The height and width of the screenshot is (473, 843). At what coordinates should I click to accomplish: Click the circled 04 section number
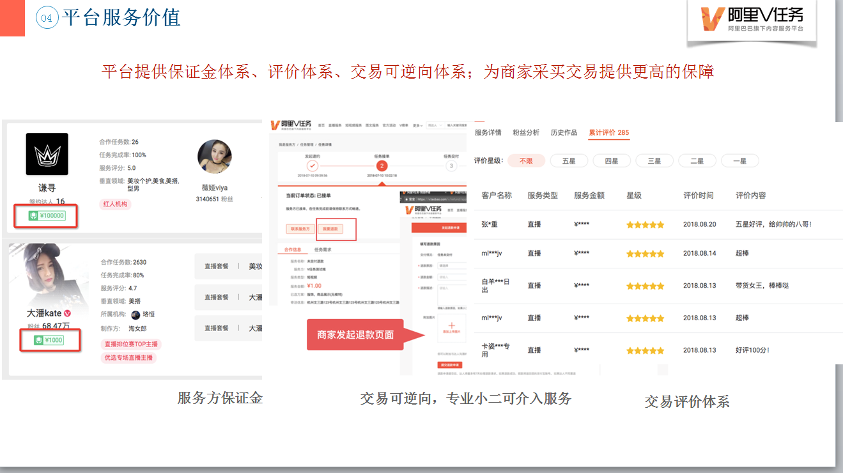47,18
